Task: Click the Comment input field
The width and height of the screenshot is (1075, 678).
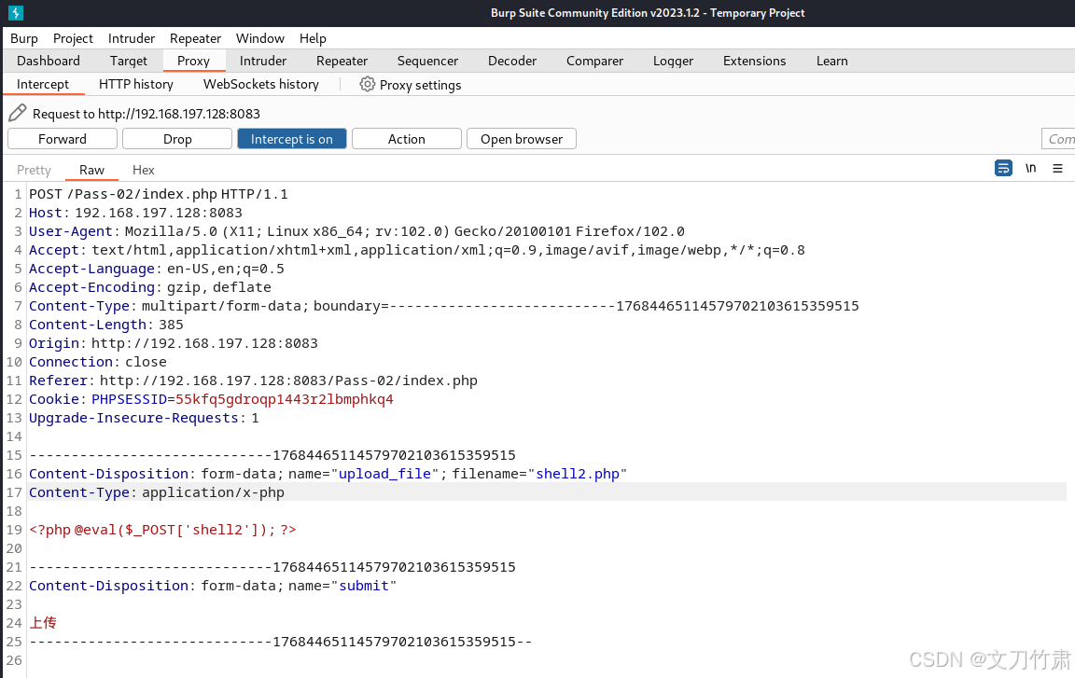Action: pos(1058,139)
